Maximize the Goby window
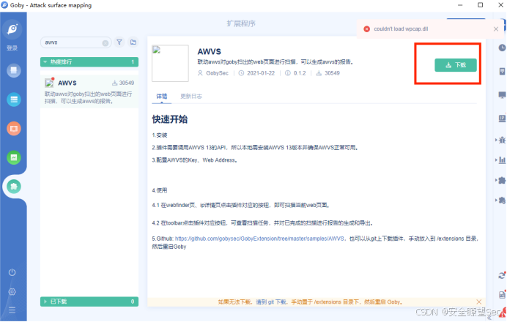 (480, 5)
